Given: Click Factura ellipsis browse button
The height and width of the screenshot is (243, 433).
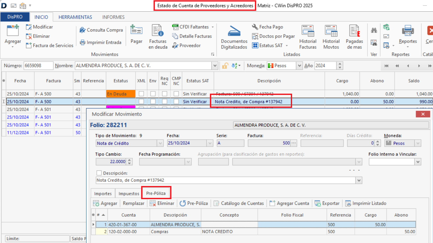Looking at the screenshot, I should click(x=294, y=143).
